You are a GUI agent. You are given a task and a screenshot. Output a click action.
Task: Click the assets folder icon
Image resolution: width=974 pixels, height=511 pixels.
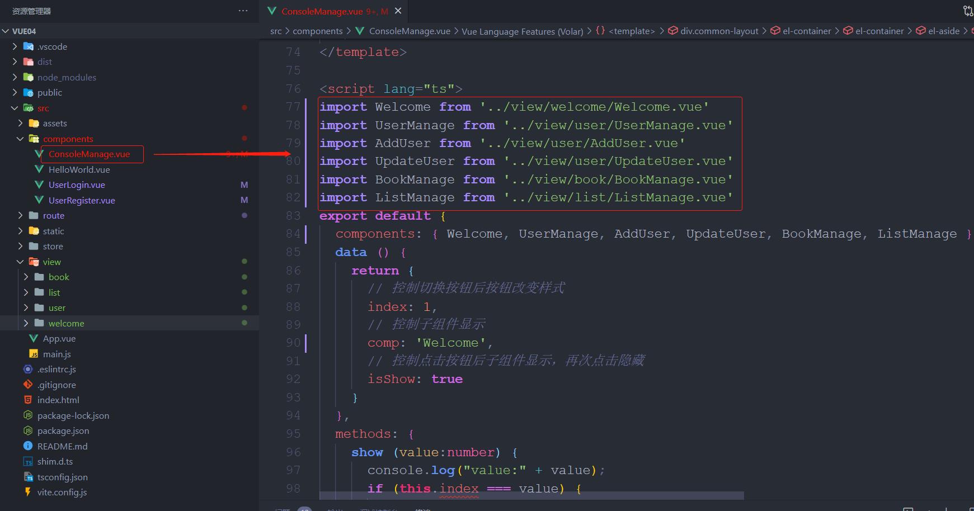tap(34, 123)
